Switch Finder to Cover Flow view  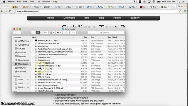46,33
